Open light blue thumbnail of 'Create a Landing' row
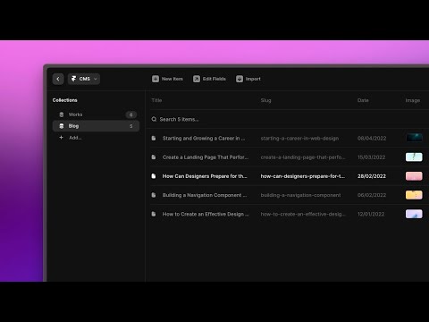Screen dimensions: 429x322 click(414, 157)
